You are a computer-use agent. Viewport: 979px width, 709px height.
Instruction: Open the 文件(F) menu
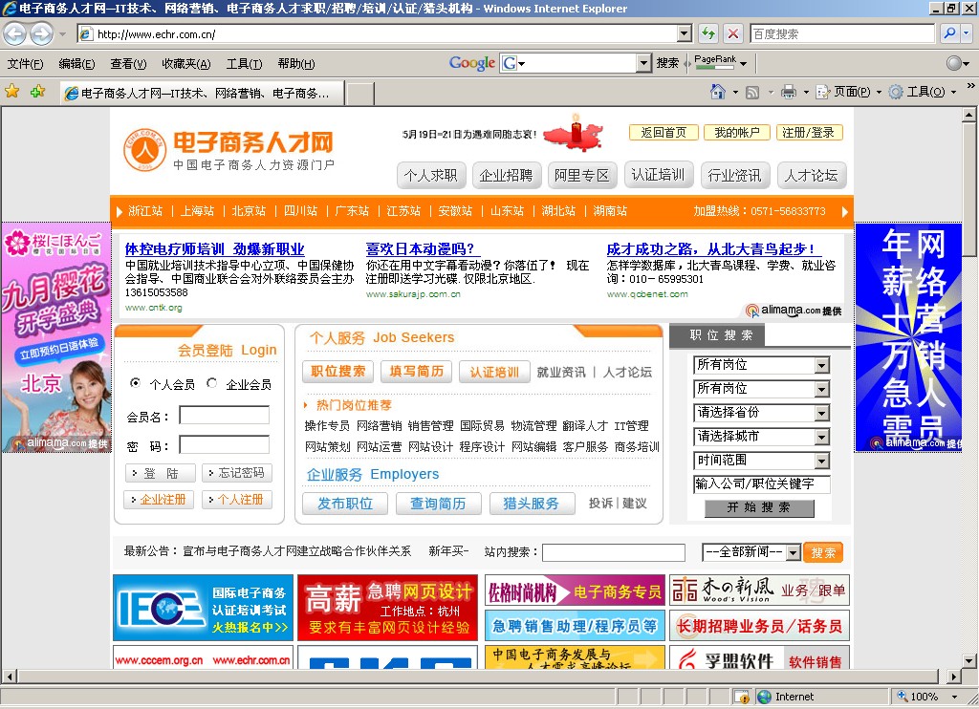tap(25, 64)
